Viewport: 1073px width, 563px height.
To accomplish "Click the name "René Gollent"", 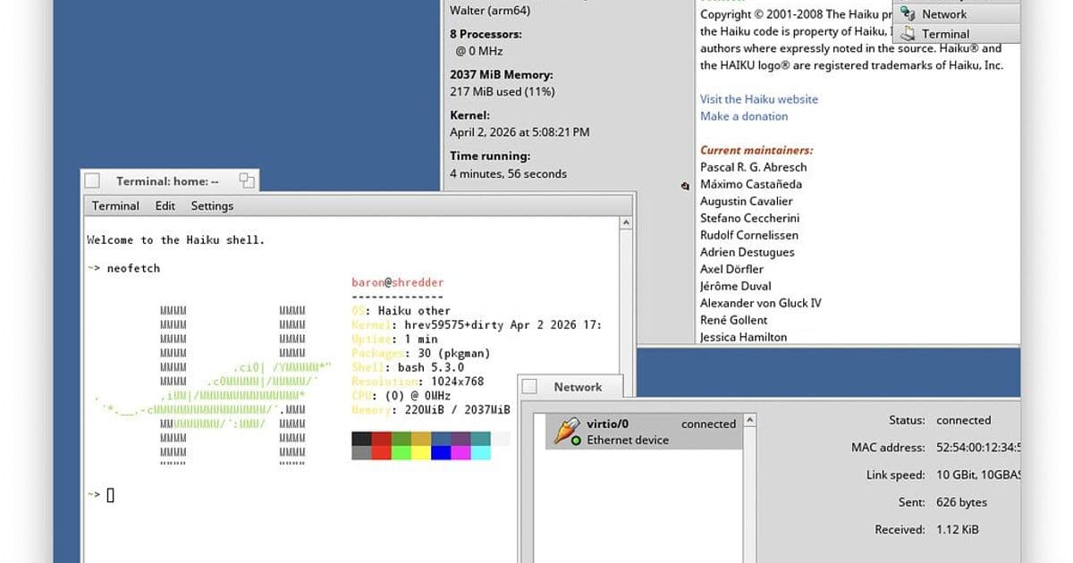I will point(734,320).
